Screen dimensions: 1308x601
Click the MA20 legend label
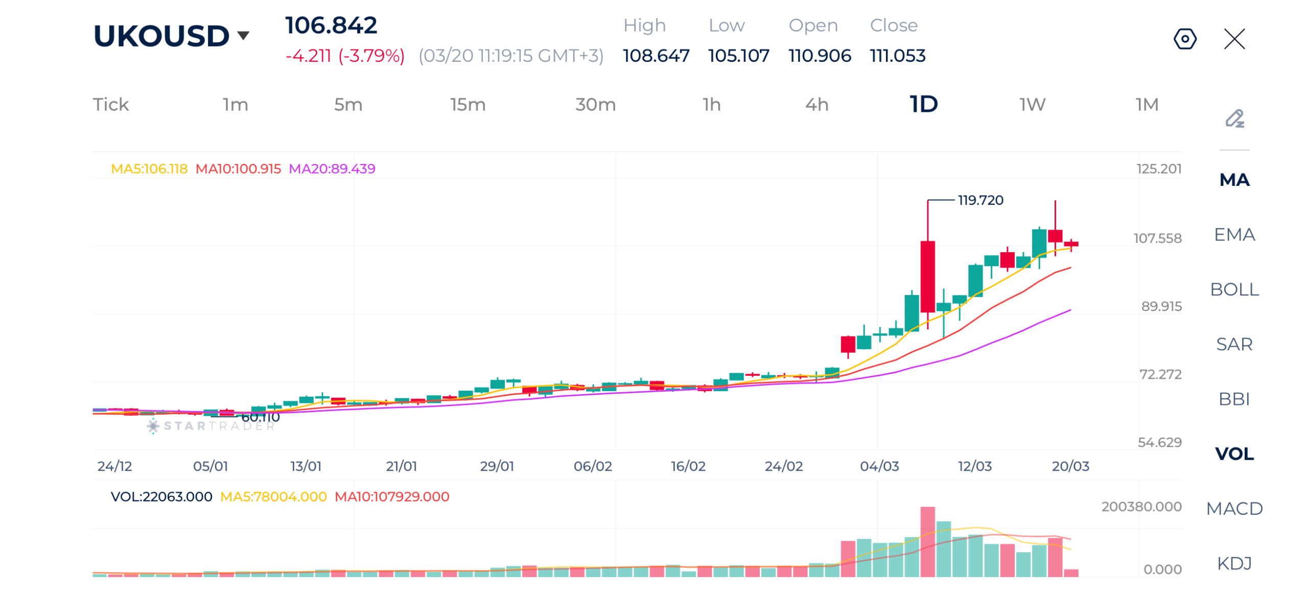[x=332, y=169]
